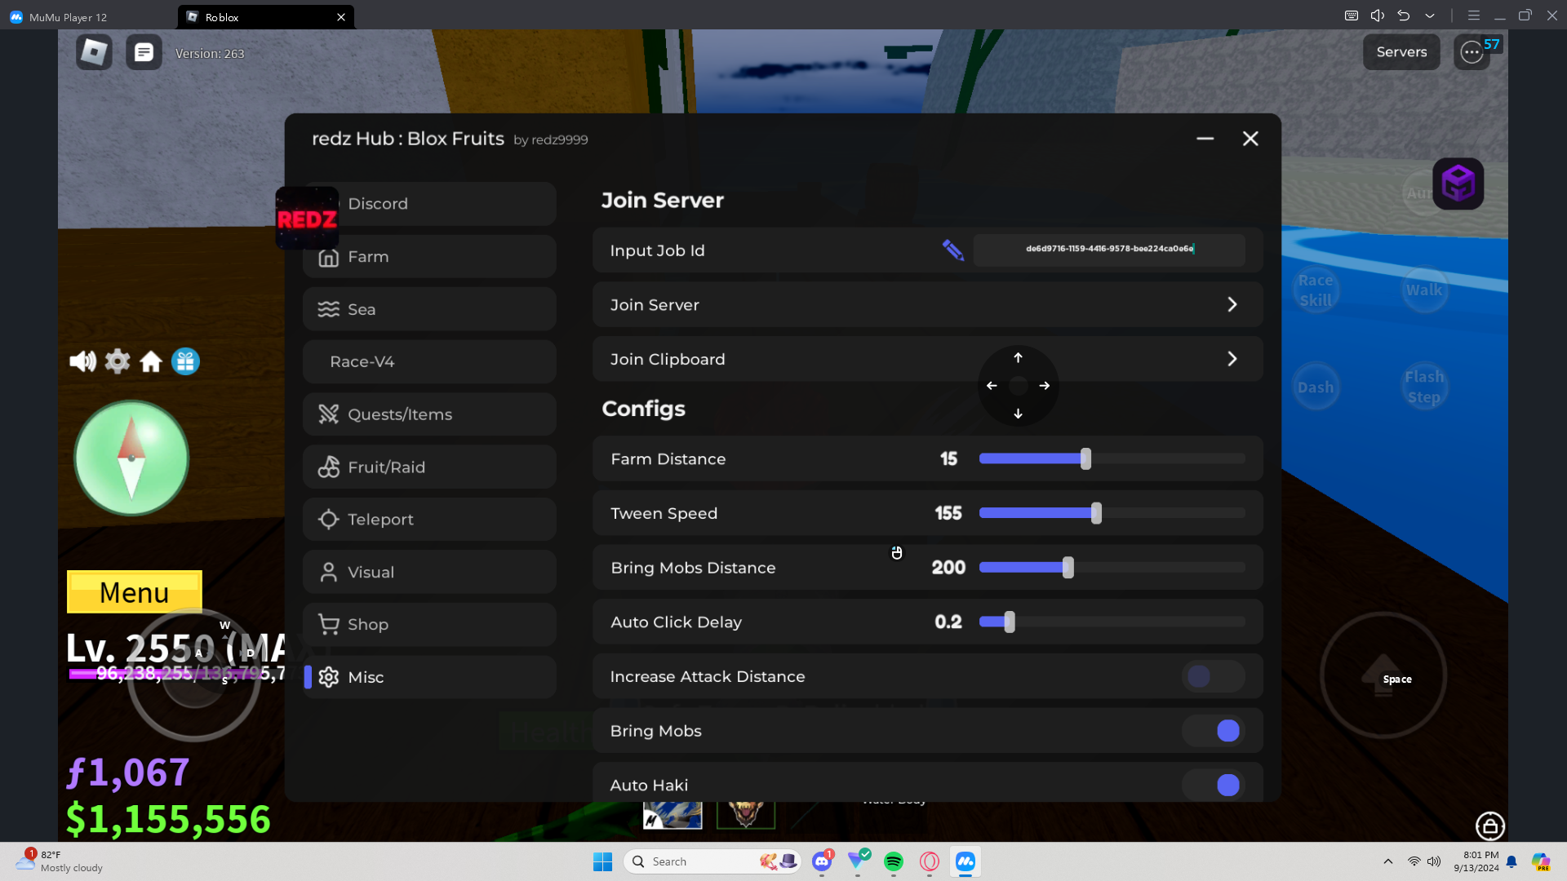Toggle the Bring Mobs switch
This screenshot has height=881, width=1567.
(1213, 731)
